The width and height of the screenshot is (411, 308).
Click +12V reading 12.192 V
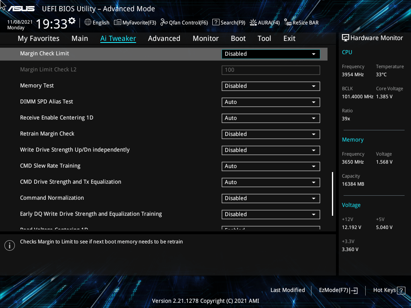[352, 227]
